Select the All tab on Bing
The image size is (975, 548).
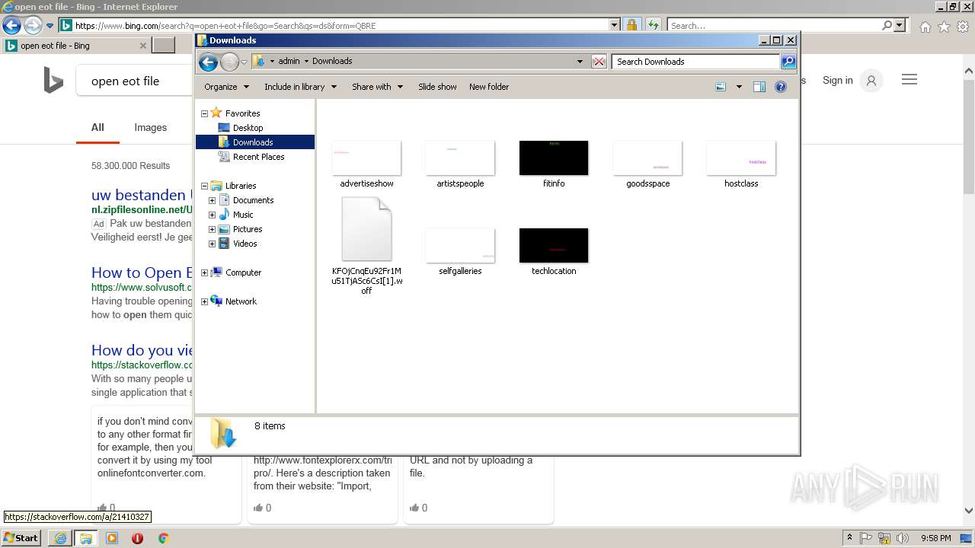pos(97,128)
